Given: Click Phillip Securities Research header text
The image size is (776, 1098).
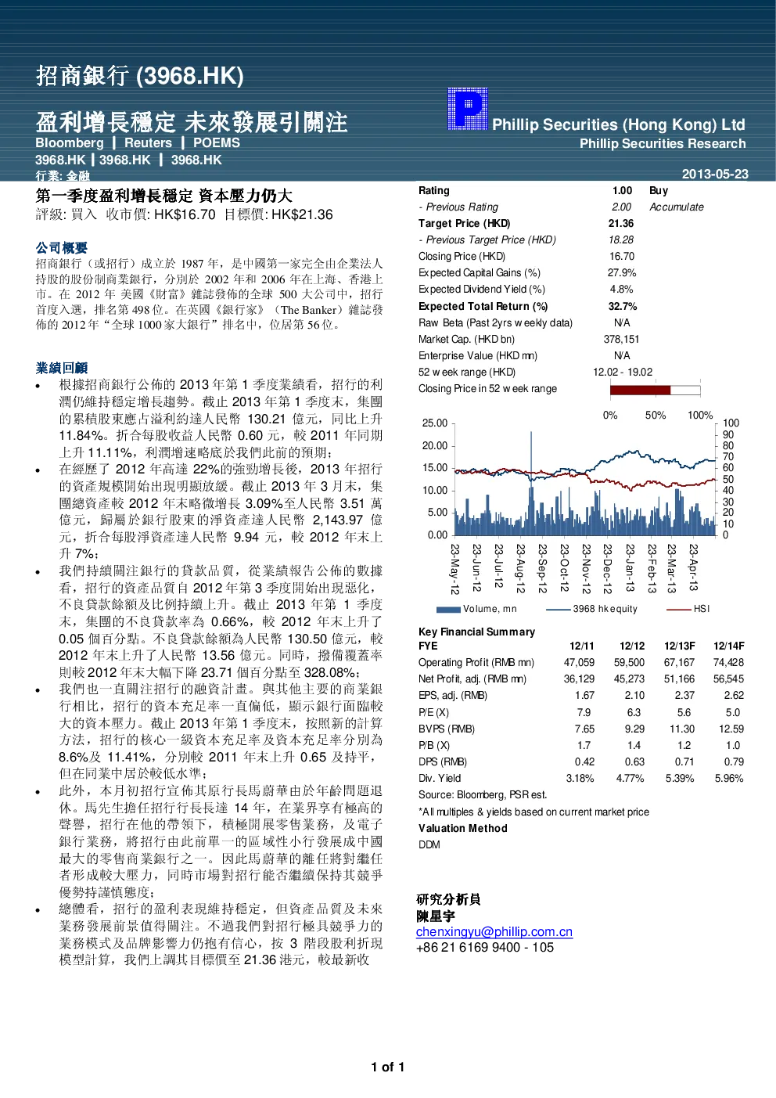Looking at the screenshot, I should point(663,143).
